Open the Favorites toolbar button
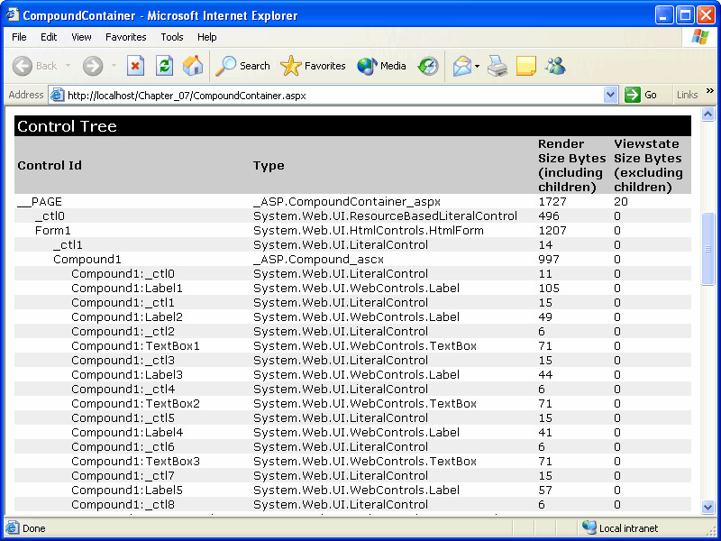This screenshot has width=721, height=541. pyautogui.click(x=313, y=66)
